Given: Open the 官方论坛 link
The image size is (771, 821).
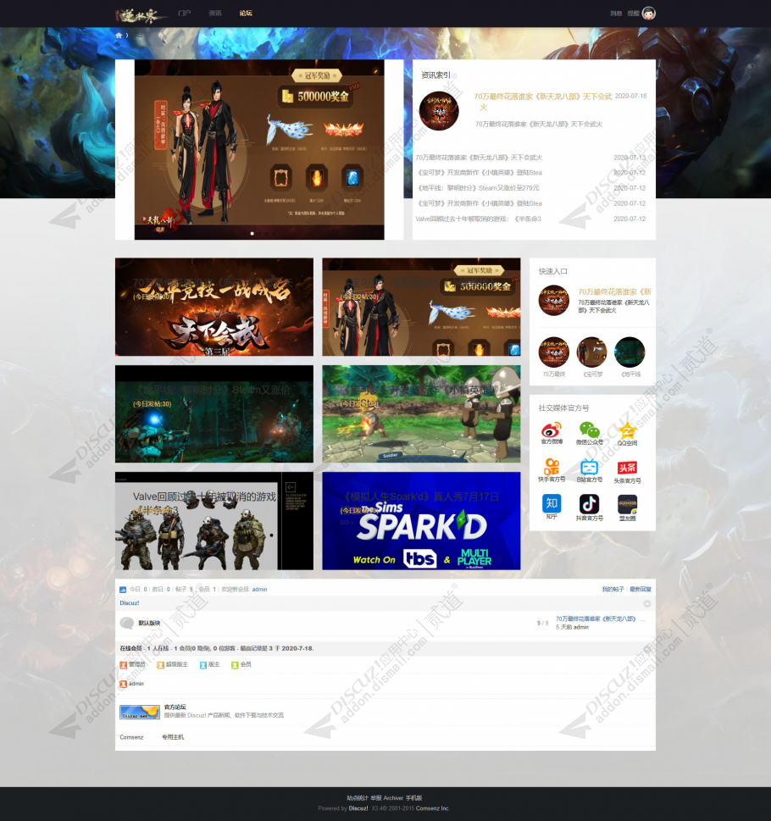Looking at the screenshot, I should click(175, 707).
